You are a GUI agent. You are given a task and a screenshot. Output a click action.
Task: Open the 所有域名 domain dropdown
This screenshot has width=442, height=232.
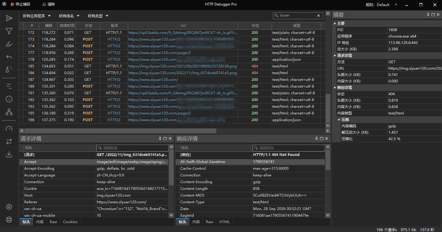click(x=69, y=16)
